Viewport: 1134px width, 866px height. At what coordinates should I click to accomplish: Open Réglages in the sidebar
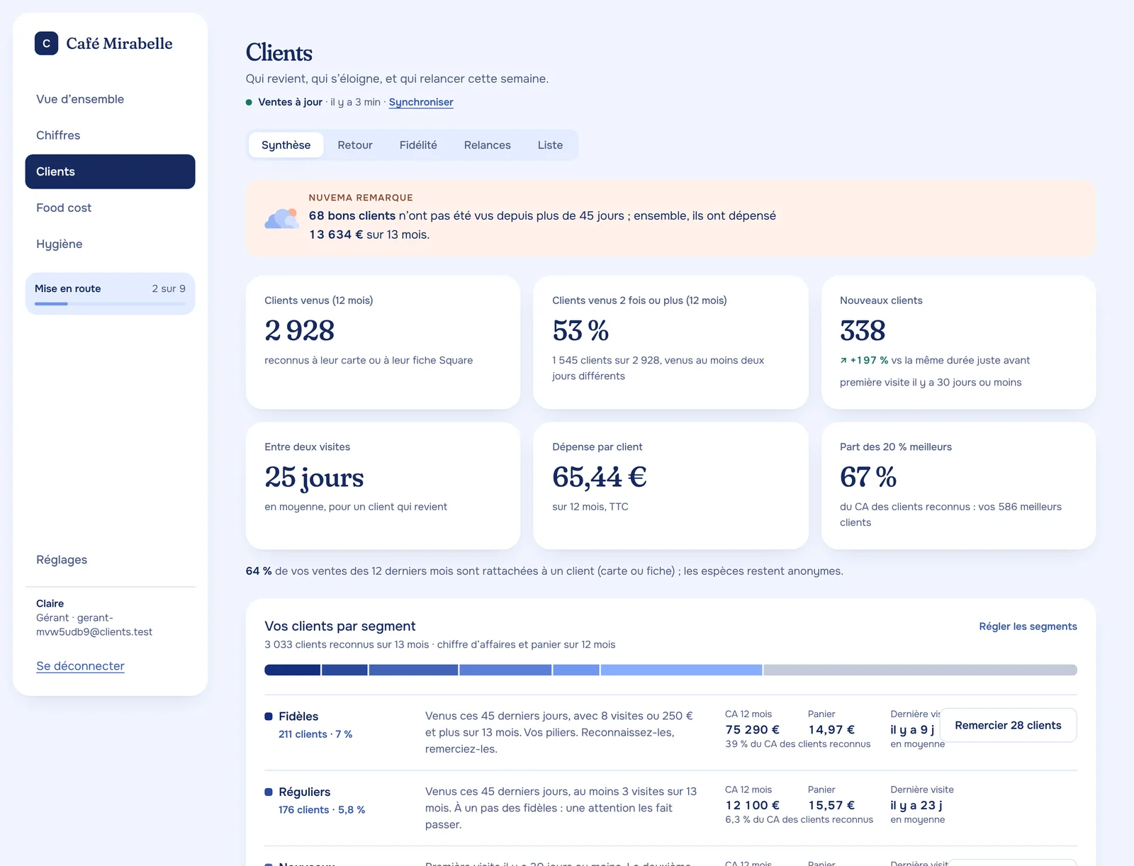pos(110,560)
